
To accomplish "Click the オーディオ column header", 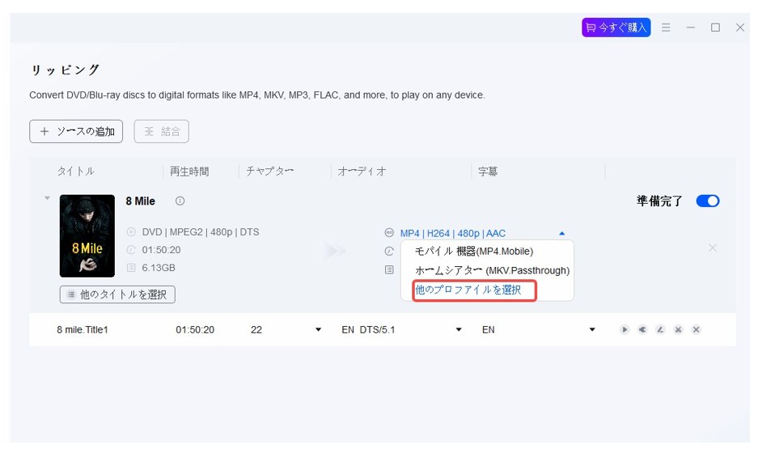I will coord(362,171).
